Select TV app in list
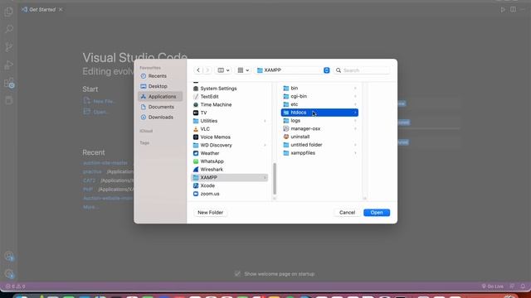531x298 pixels. [x=230, y=113]
